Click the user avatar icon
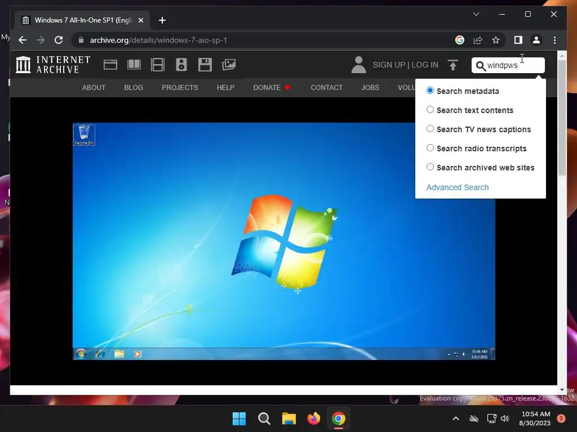The image size is (577, 432). [x=358, y=65]
